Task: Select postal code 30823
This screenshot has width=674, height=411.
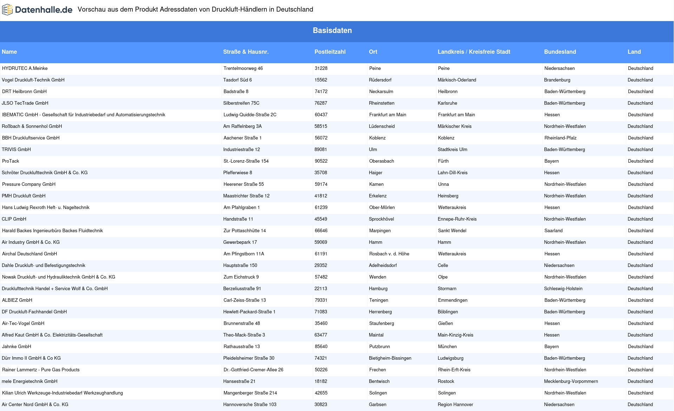Action: pyautogui.click(x=321, y=405)
